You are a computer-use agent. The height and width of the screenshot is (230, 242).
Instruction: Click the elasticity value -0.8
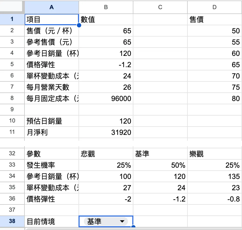coord(215,199)
